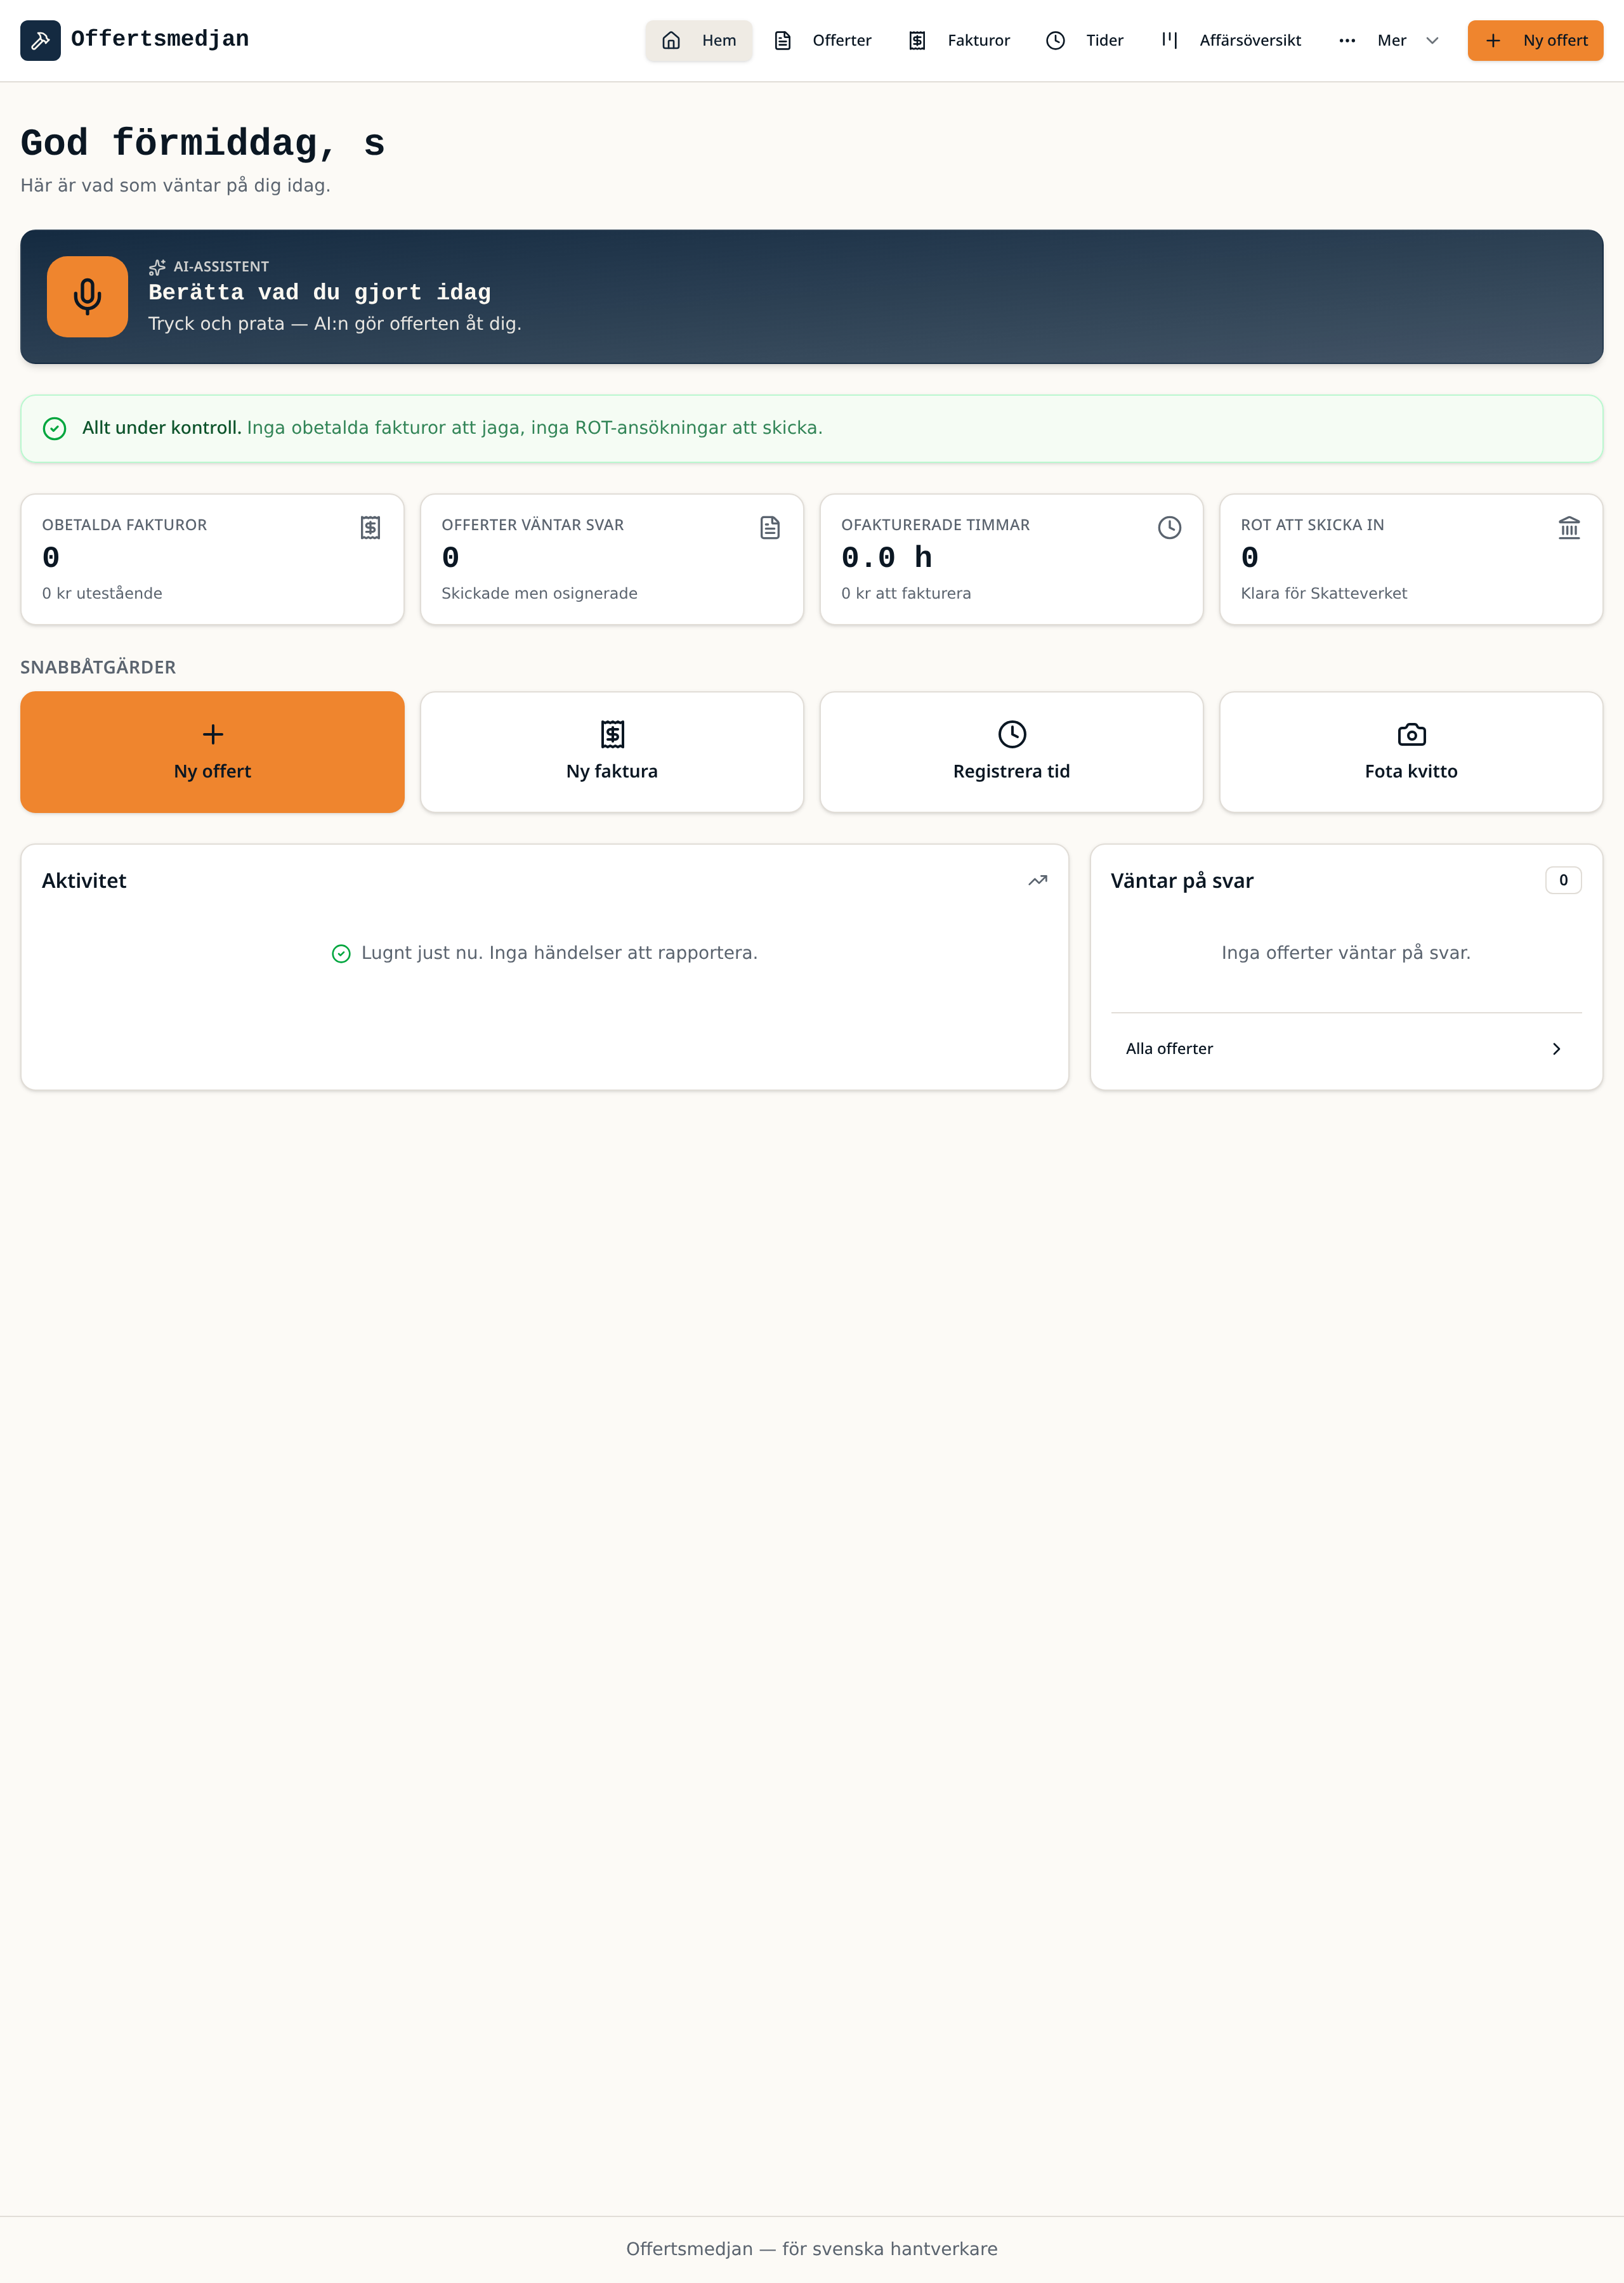Click the Klara för Skatteverket text
This screenshot has height=2283, width=1624.
[x=1323, y=593]
